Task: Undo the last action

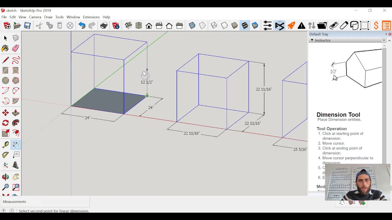Action: click(x=81, y=26)
